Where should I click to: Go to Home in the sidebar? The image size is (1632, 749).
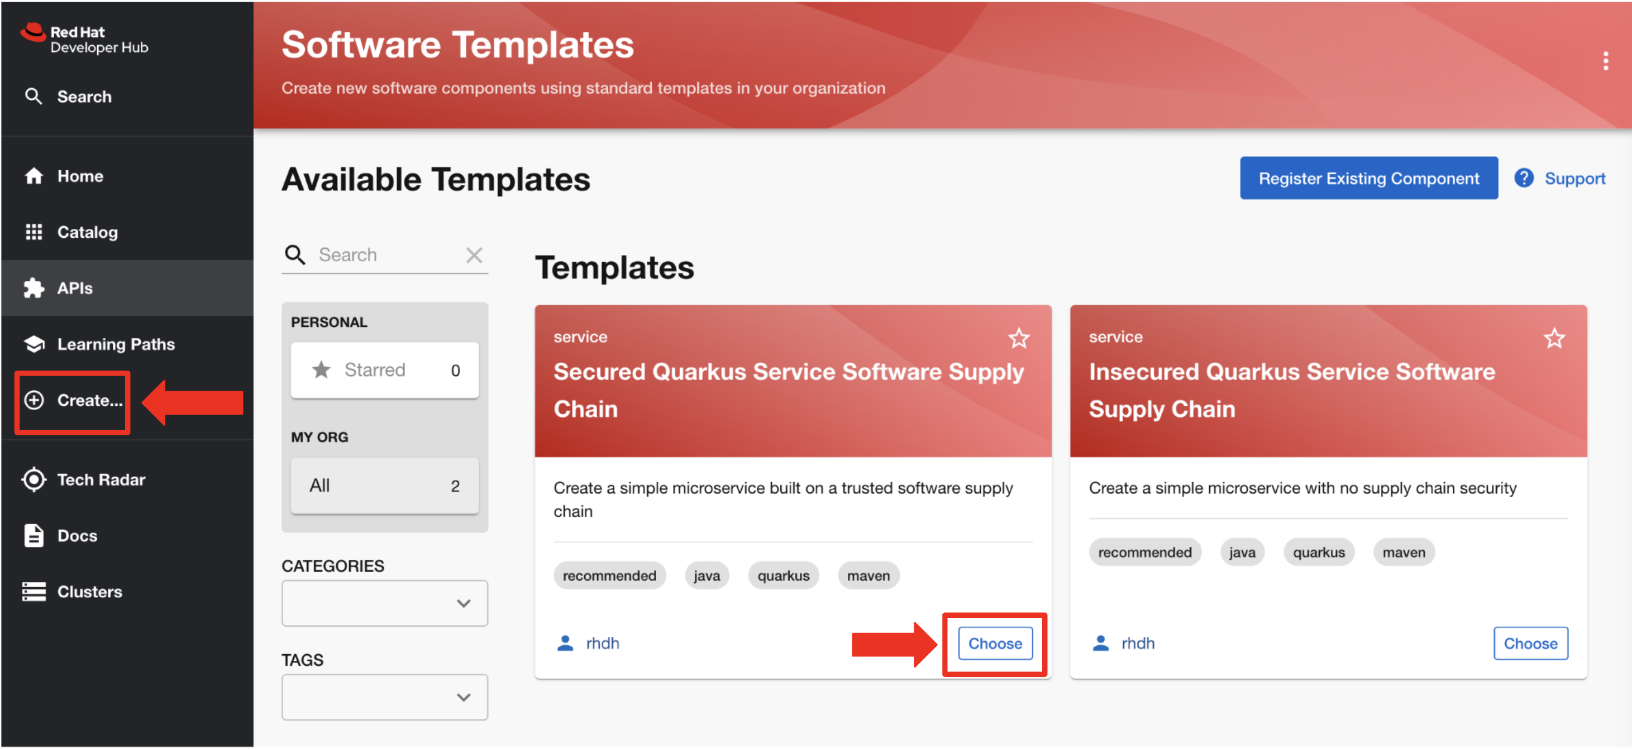(x=127, y=176)
